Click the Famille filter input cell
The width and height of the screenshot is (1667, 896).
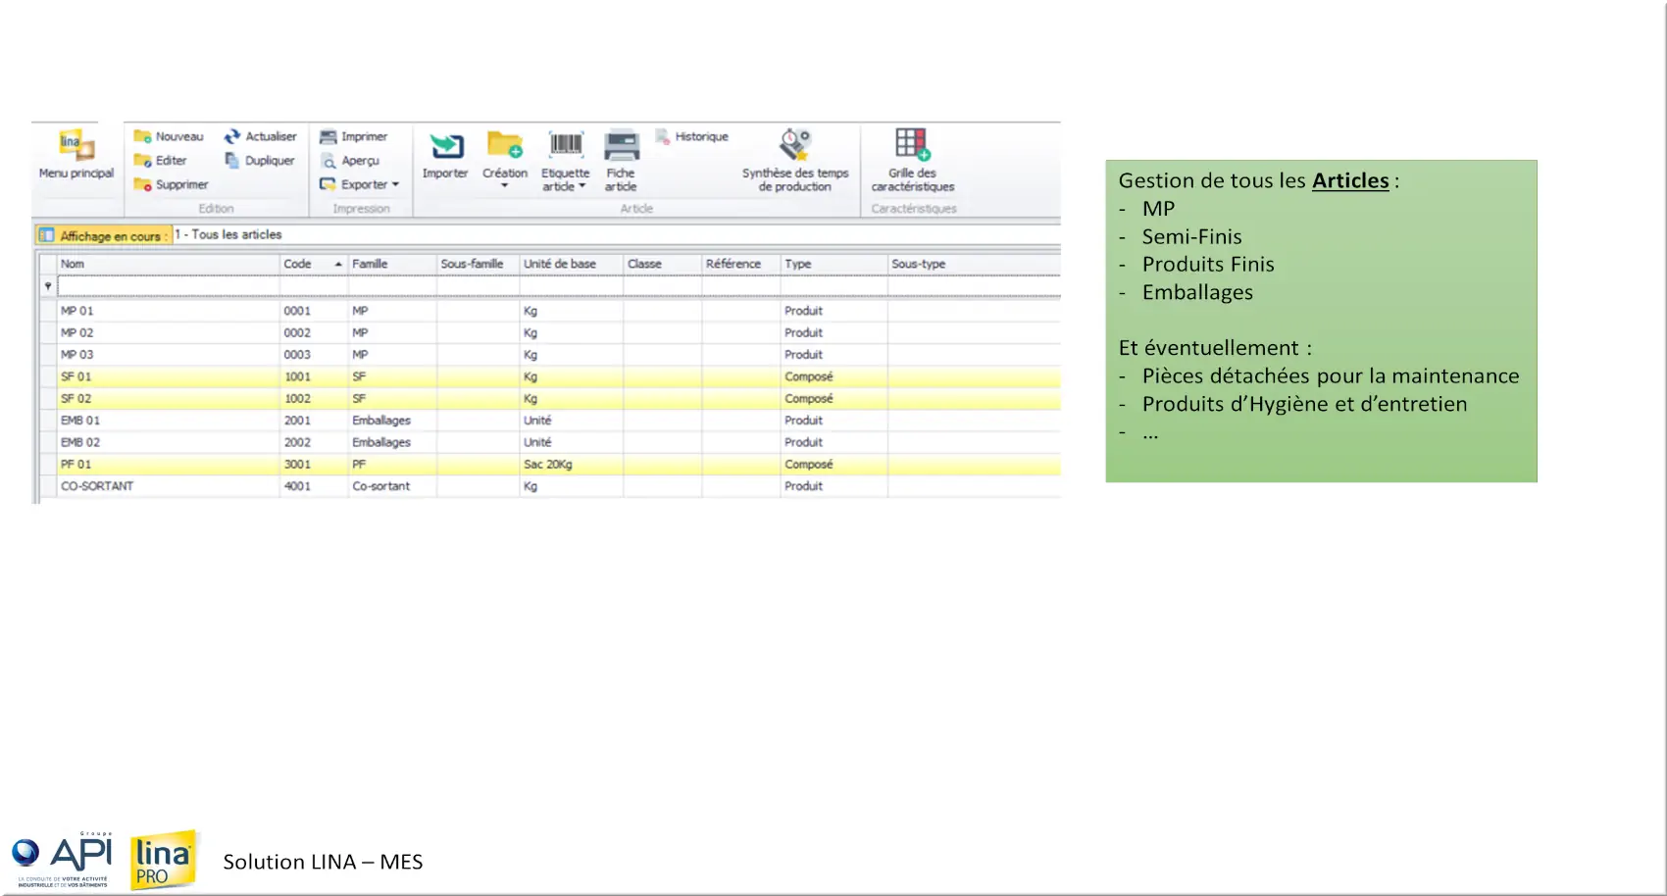[x=392, y=286]
